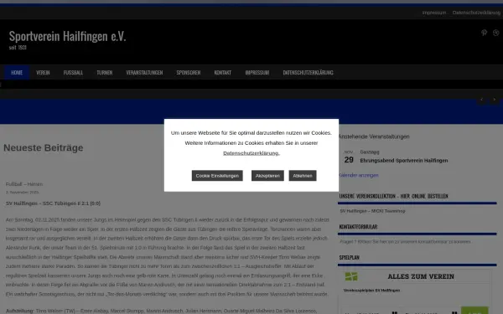Decline cookies with Ablehnen button
Image resolution: width=503 pixels, height=314 pixels.
[x=303, y=176]
